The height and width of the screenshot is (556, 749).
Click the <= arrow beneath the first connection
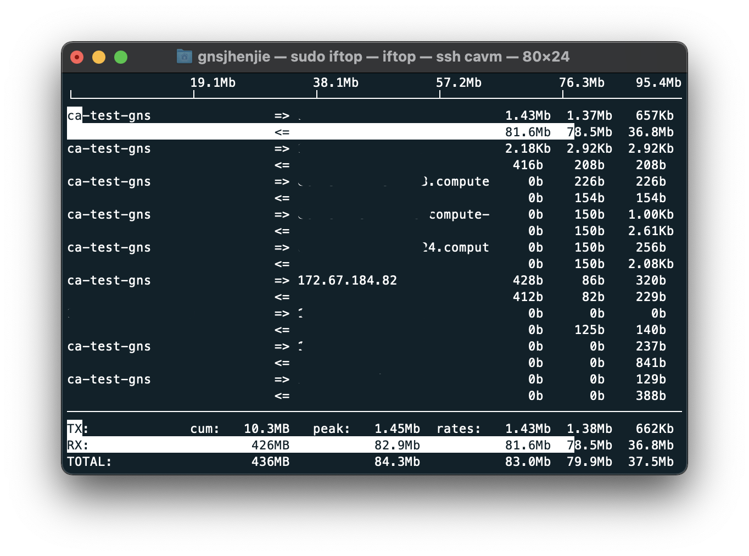pos(282,132)
